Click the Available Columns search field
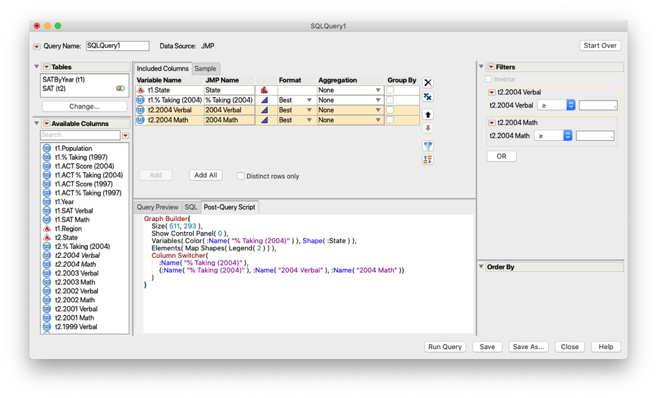 coord(80,135)
